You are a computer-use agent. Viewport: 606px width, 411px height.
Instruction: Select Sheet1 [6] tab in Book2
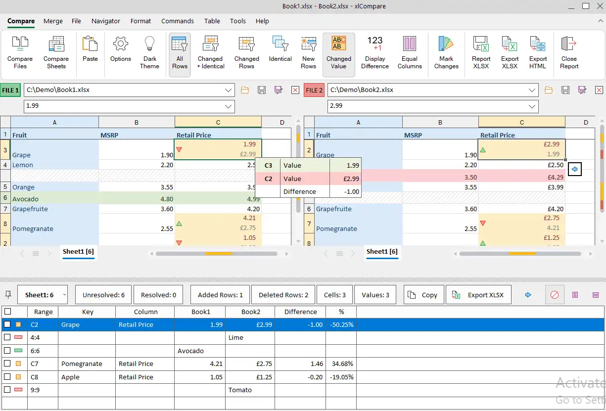(382, 252)
